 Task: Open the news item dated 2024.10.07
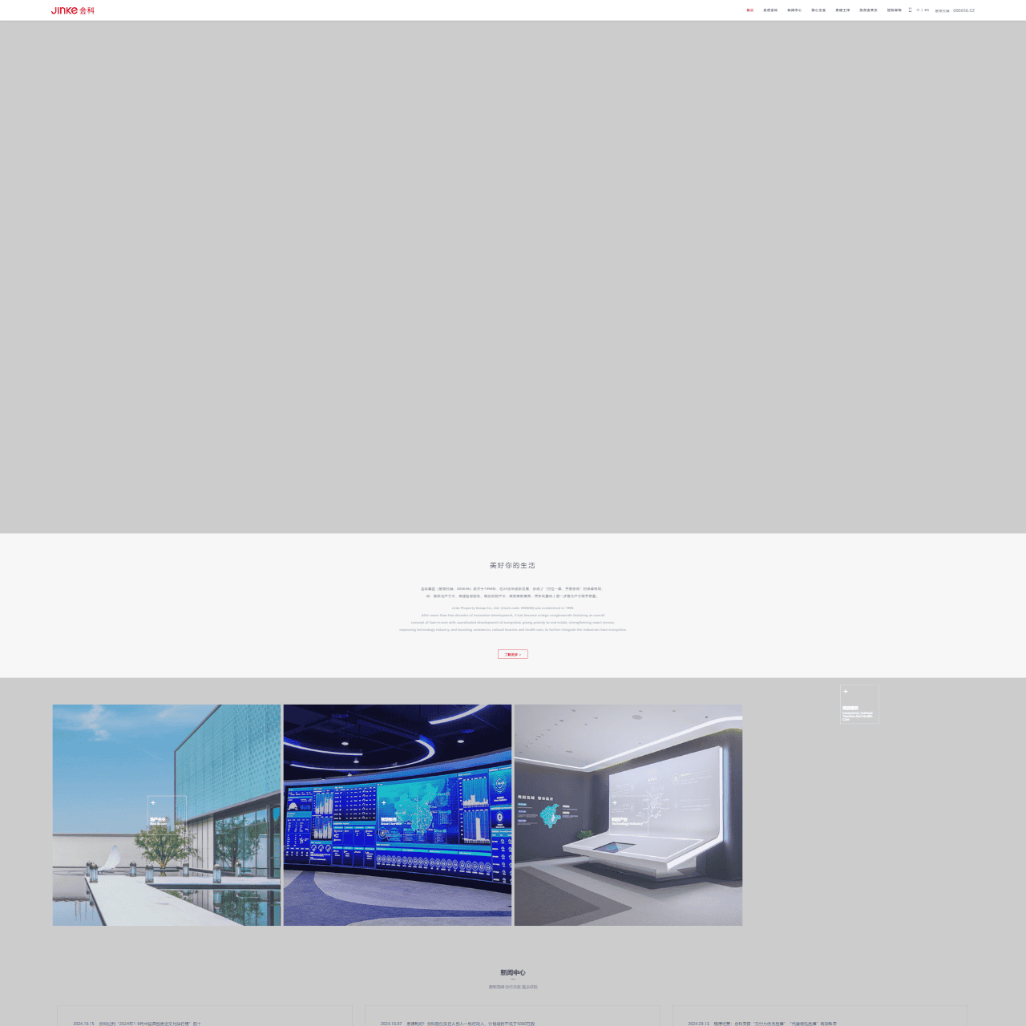pyautogui.click(x=512, y=1016)
